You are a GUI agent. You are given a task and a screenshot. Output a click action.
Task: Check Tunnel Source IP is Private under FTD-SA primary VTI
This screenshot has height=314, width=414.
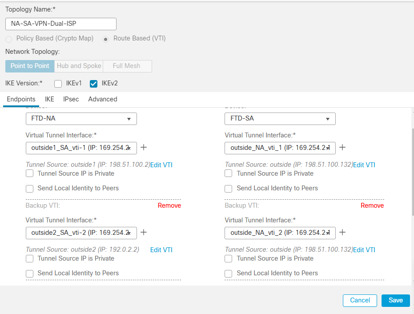229,173
